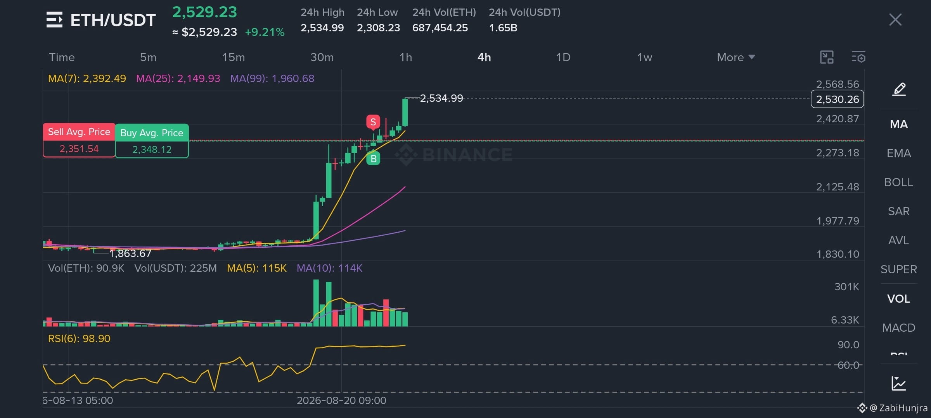The height and width of the screenshot is (418, 931).
Task: Click the ETH/USDT pair title
Action: click(113, 20)
